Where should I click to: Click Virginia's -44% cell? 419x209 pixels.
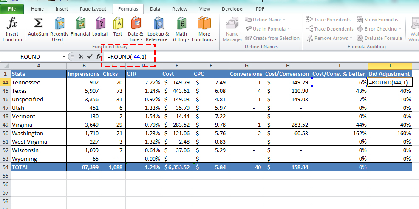[x=340, y=125]
